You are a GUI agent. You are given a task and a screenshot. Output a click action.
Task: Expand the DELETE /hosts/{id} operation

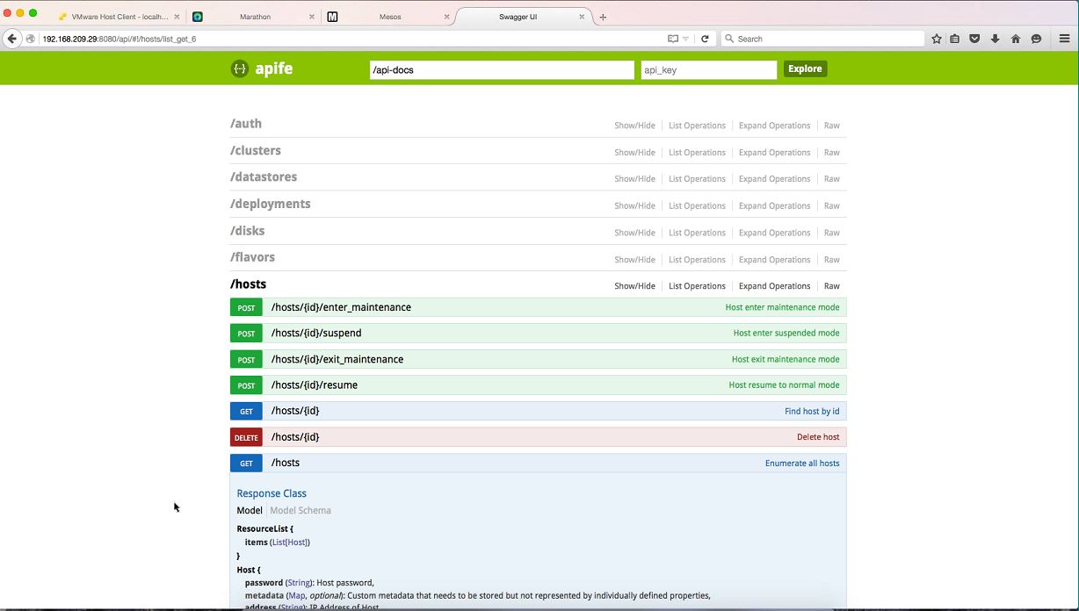point(295,437)
